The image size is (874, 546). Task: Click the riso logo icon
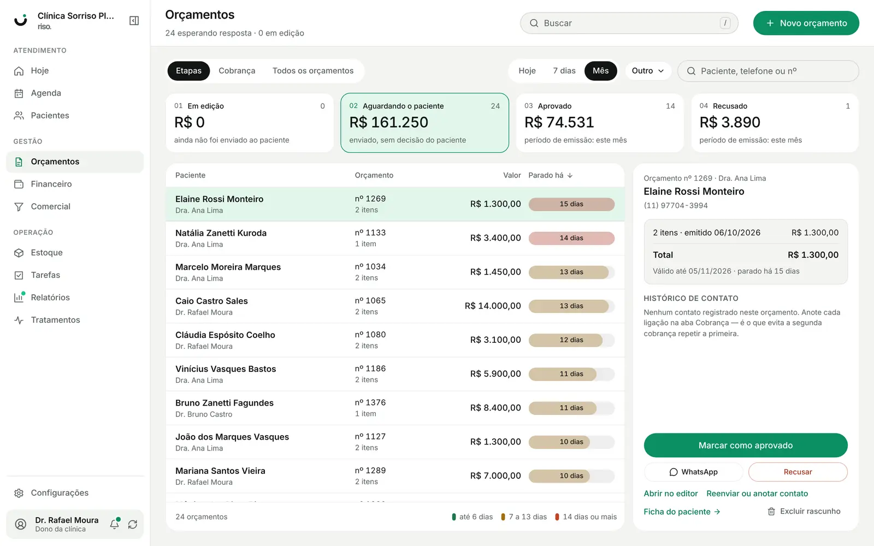click(21, 20)
